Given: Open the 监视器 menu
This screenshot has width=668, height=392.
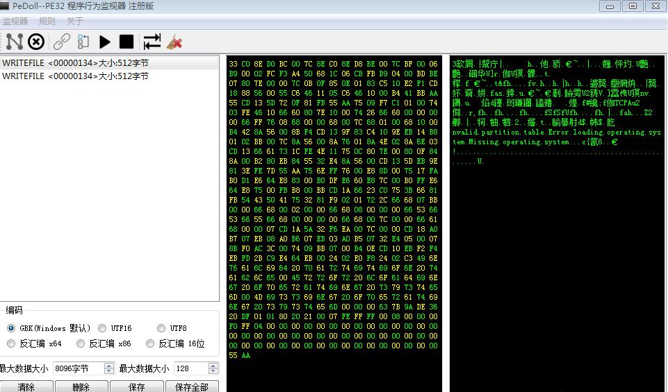Looking at the screenshot, I should [15, 22].
